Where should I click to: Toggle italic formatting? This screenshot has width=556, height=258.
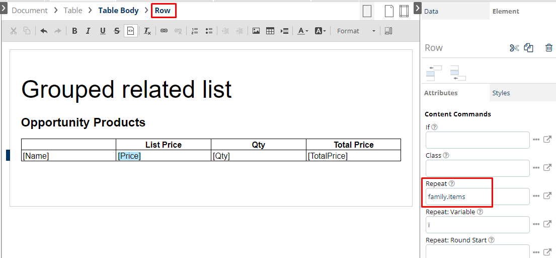(89, 31)
